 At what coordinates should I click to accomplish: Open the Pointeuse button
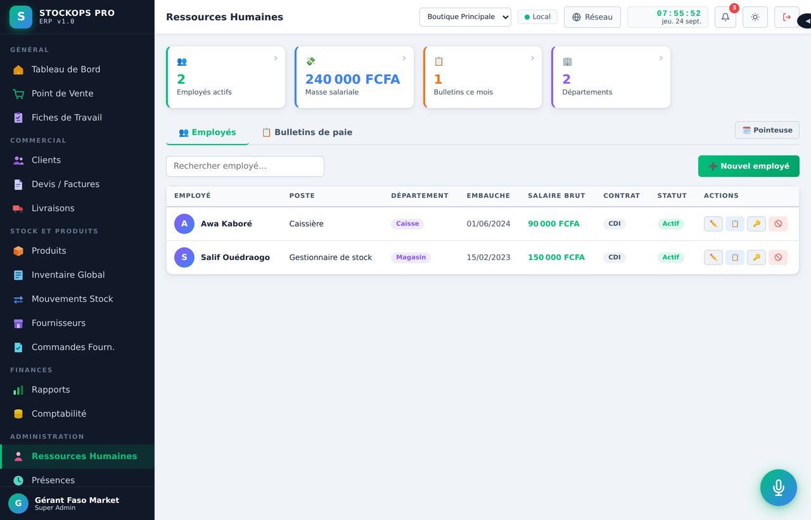pos(767,130)
